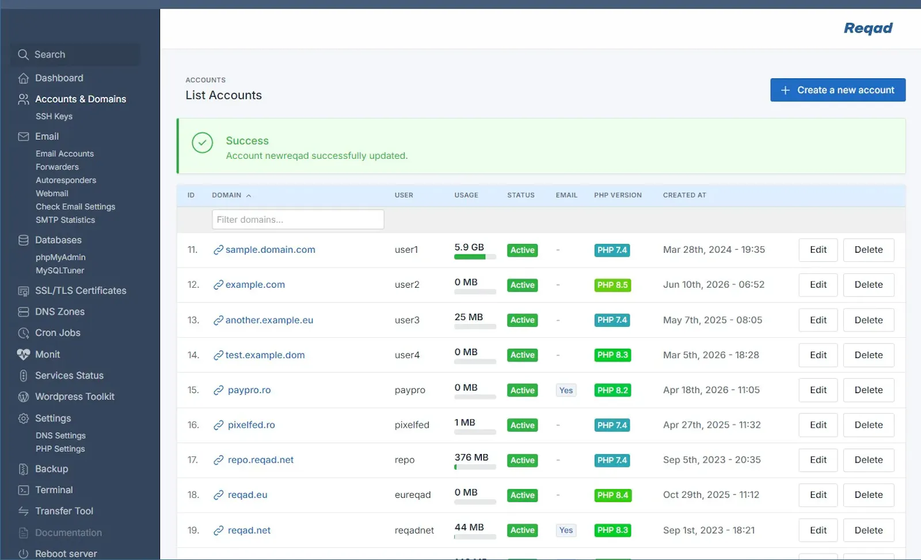
Task: Open Email Accounts in sidebar
Action: pyautogui.click(x=64, y=154)
